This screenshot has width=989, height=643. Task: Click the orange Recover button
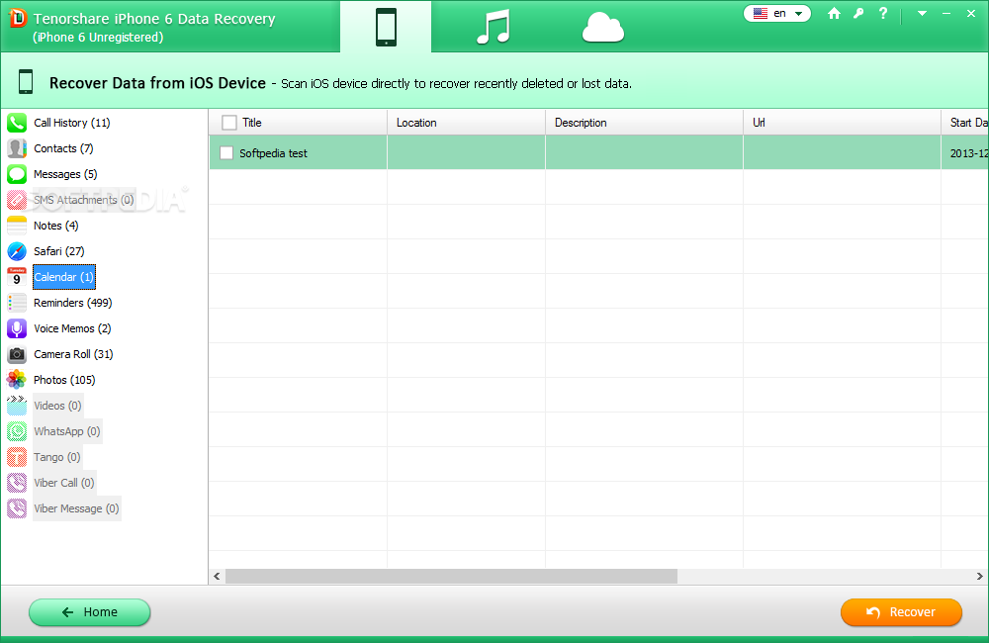click(901, 612)
